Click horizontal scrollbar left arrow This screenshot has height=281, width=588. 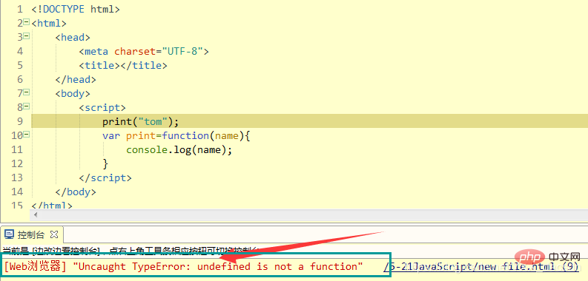36,215
